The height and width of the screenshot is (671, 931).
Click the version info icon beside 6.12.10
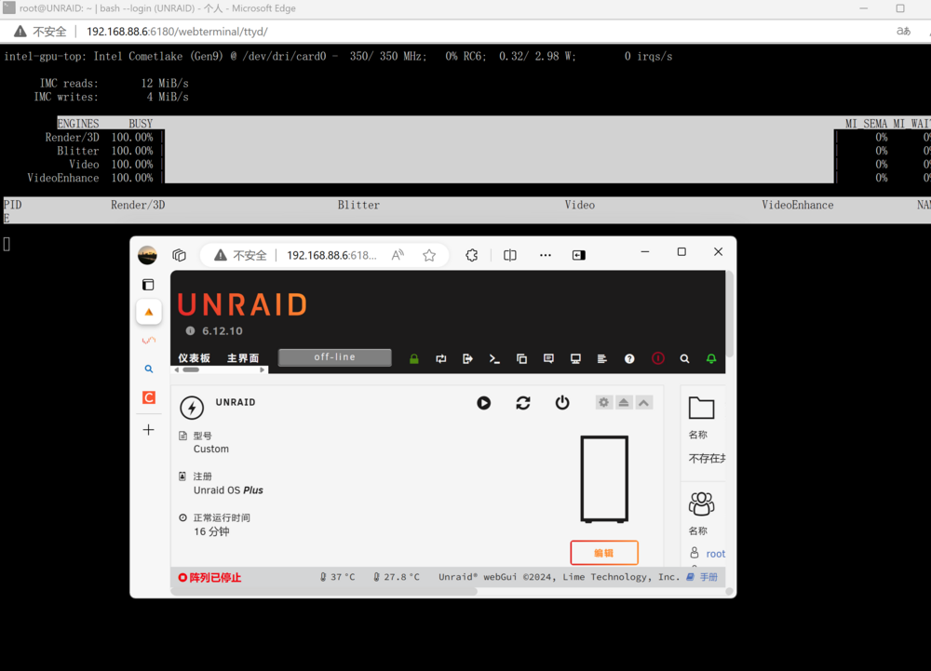point(190,331)
